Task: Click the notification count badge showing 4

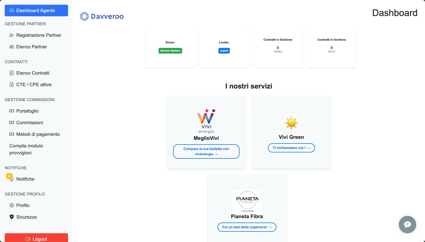Action: tap(10, 176)
